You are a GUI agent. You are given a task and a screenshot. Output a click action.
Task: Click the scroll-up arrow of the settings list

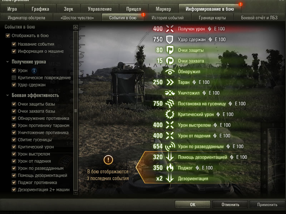(75, 27)
